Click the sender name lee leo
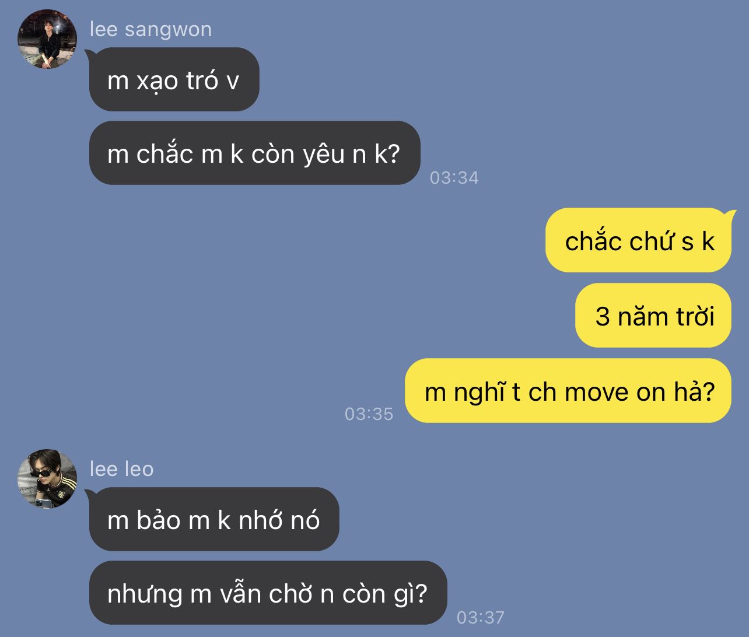 [x=121, y=469]
